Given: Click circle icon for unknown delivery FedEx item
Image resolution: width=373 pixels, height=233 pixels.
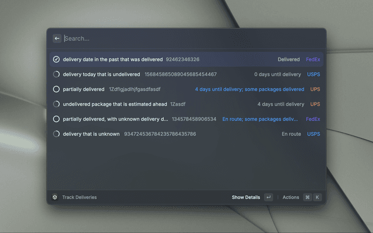Looking at the screenshot, I should pos(57,119).
